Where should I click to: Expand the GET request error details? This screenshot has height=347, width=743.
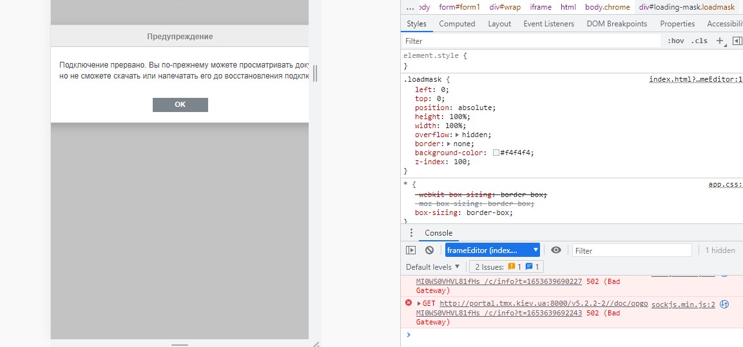(419, 303)
